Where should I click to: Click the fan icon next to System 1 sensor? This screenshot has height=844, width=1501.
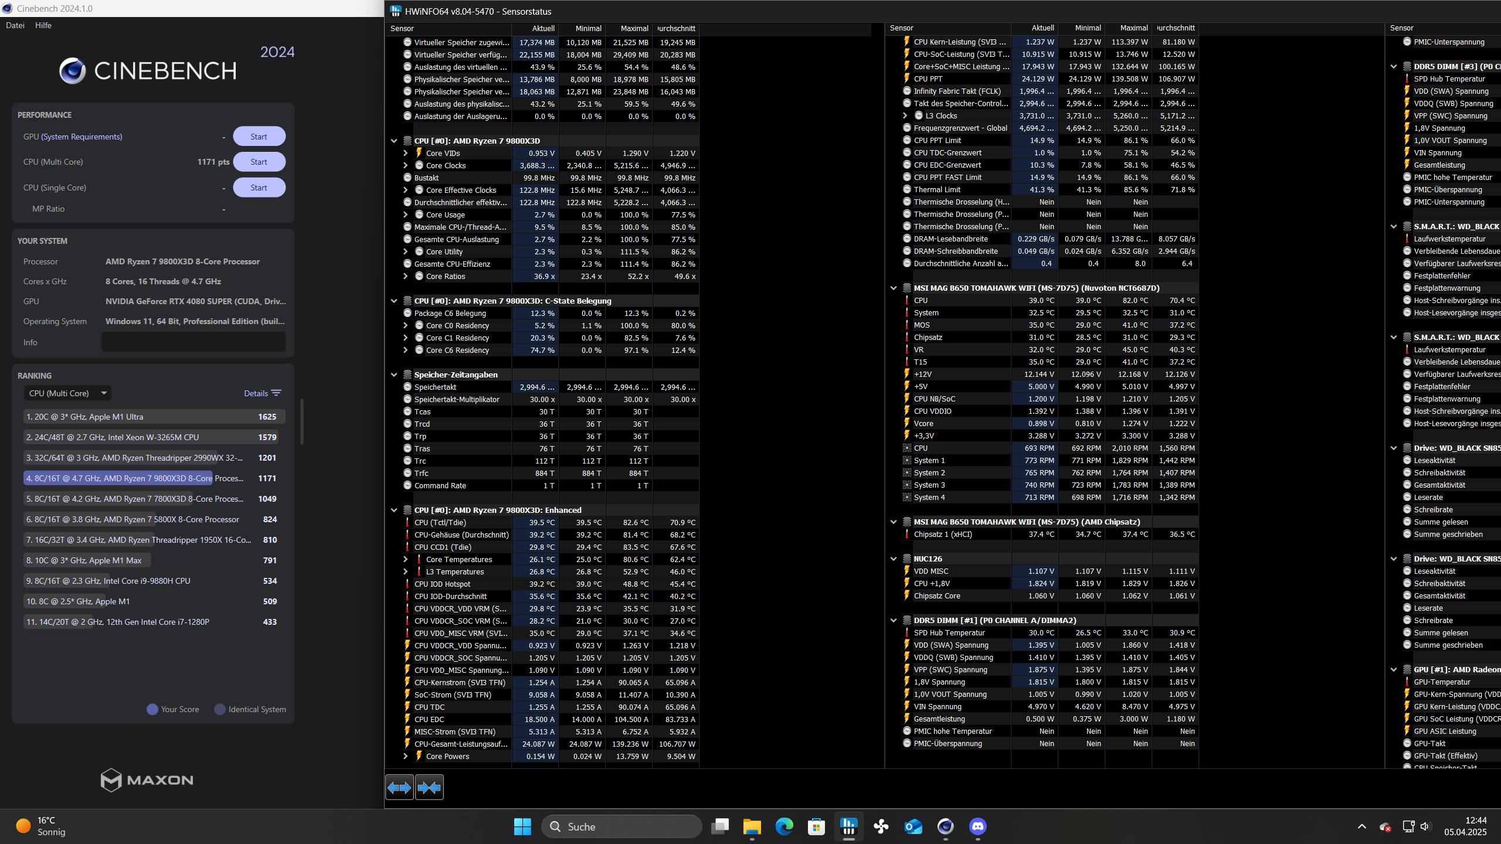tap(908, 460)
